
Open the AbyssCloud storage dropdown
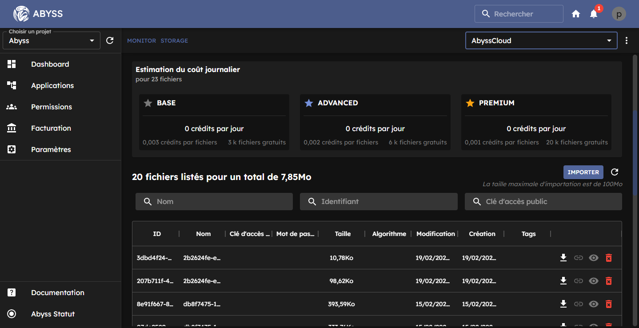pyautogui.click(x=541, y=40)
